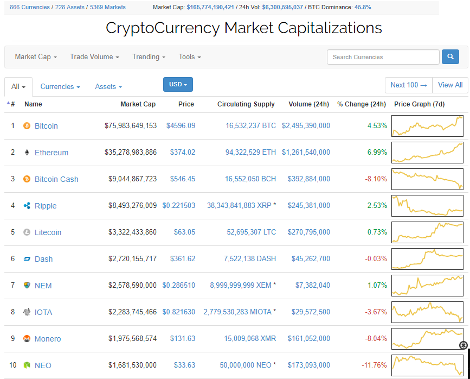The image size is (470, 379).
Task: Open Bitcoin's 7-day price graph
Action: click(428, 126)
